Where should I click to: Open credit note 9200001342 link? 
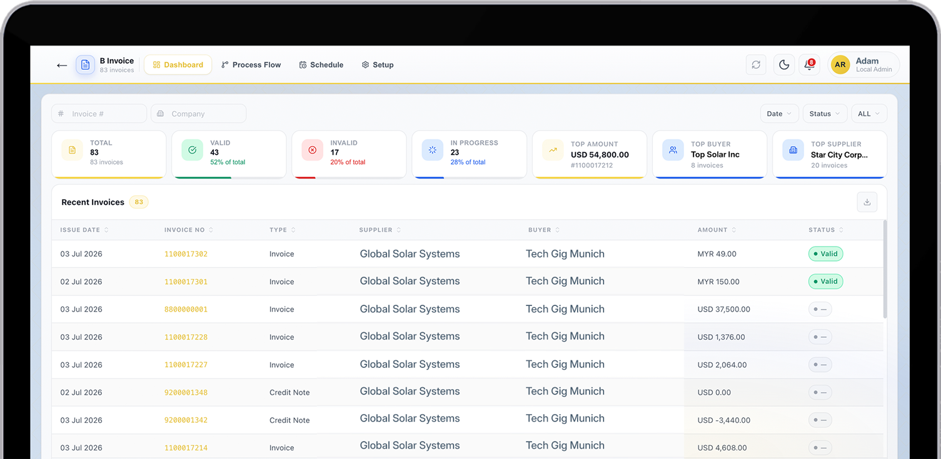tap(186, 420)
